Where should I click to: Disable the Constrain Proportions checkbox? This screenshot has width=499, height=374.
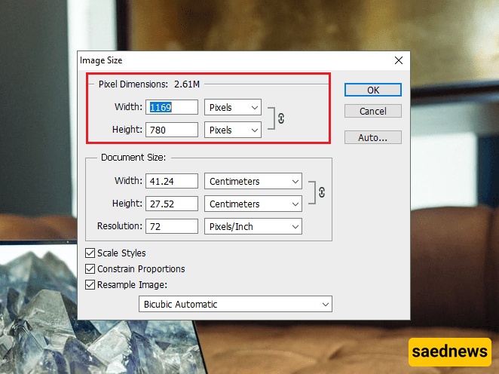[91, 269]
